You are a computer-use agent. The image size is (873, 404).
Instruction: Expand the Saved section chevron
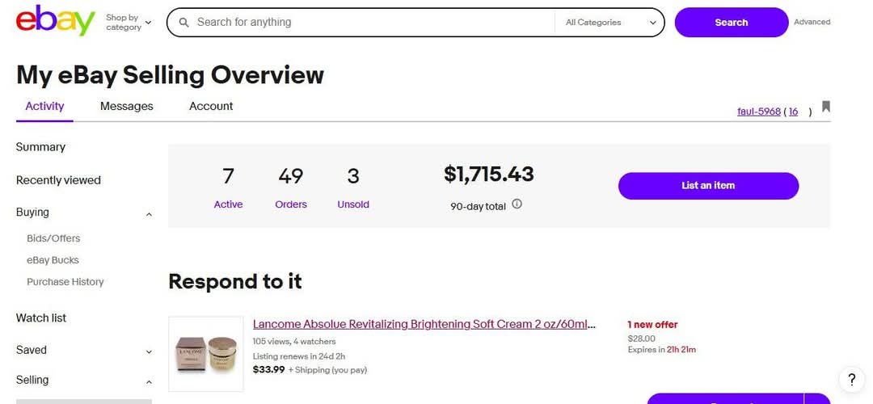tap(149, 351)
